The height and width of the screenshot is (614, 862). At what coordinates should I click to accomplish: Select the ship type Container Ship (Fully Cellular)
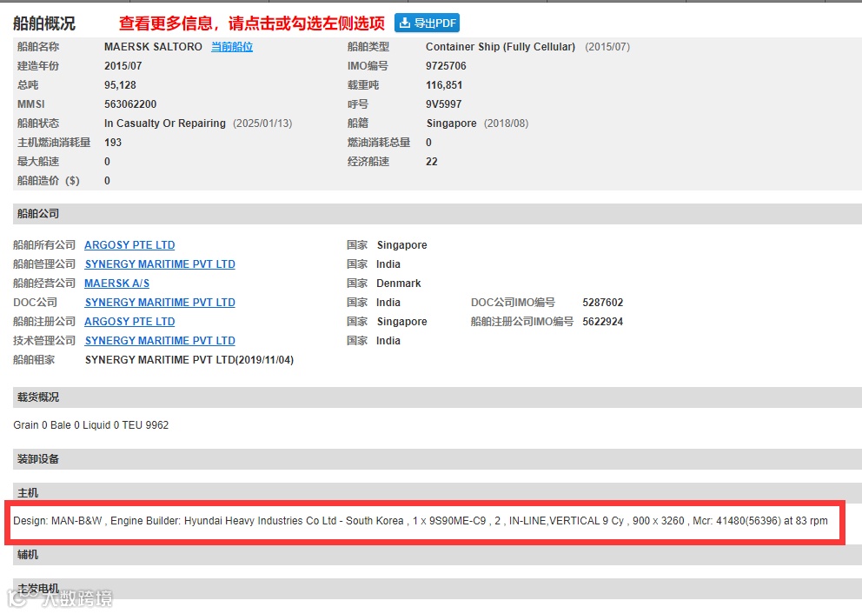[501, 47]
